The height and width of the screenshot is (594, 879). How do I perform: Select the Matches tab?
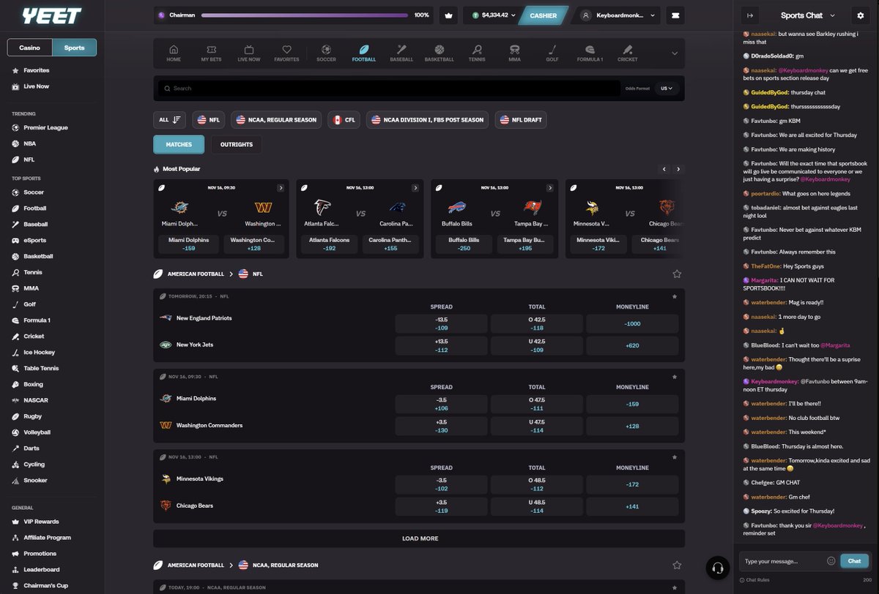point(179,144)
